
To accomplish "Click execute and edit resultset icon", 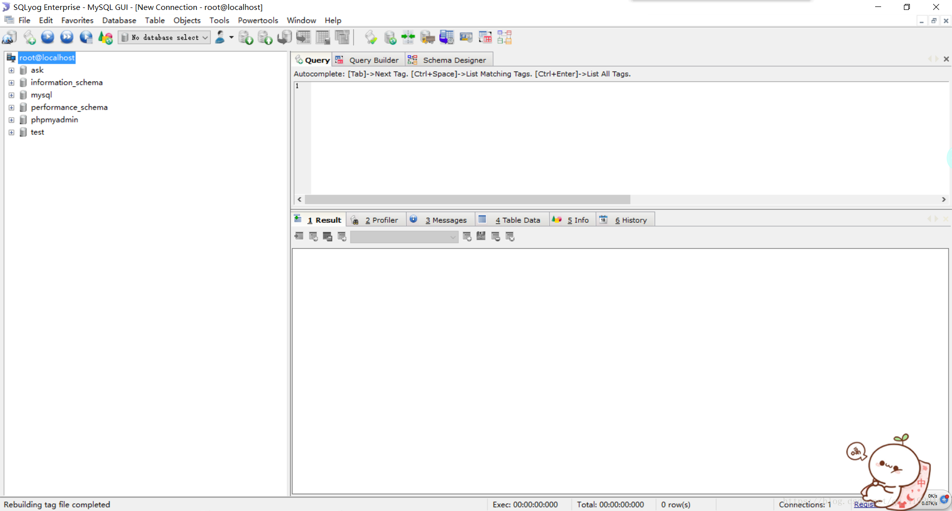I will click(86, 37).
